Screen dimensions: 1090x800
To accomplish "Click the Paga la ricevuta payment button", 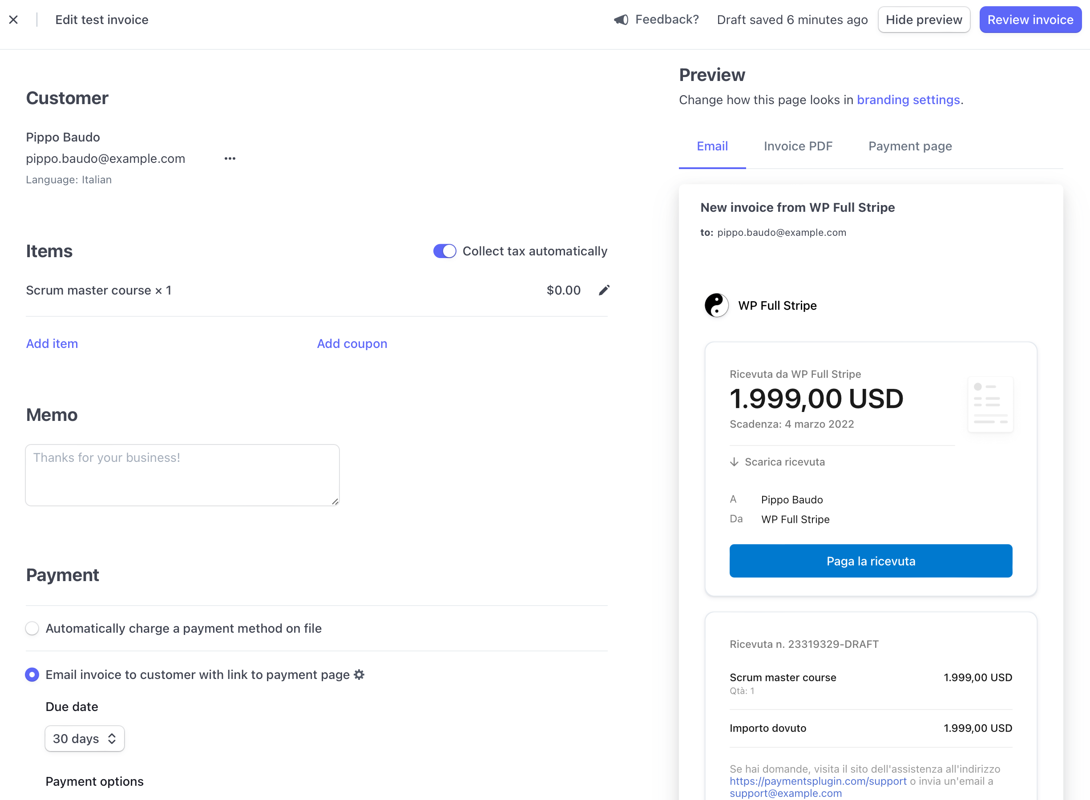I will coord(871,561).
